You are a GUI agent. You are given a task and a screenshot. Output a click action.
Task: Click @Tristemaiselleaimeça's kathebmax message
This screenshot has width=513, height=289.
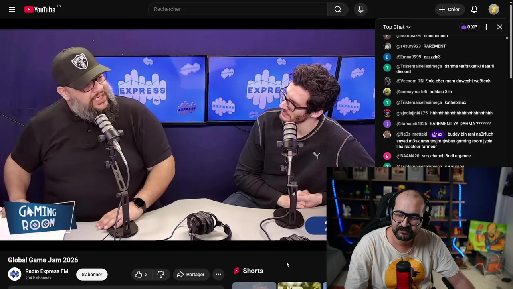tap(455, 102)
